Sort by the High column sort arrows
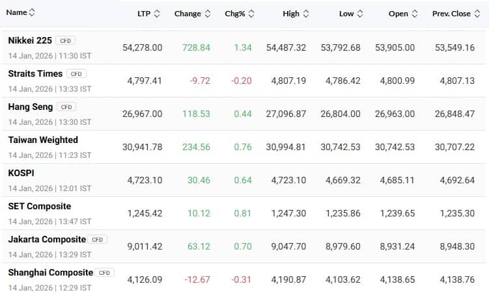This screenshot has width=489, height=297. 306,14
